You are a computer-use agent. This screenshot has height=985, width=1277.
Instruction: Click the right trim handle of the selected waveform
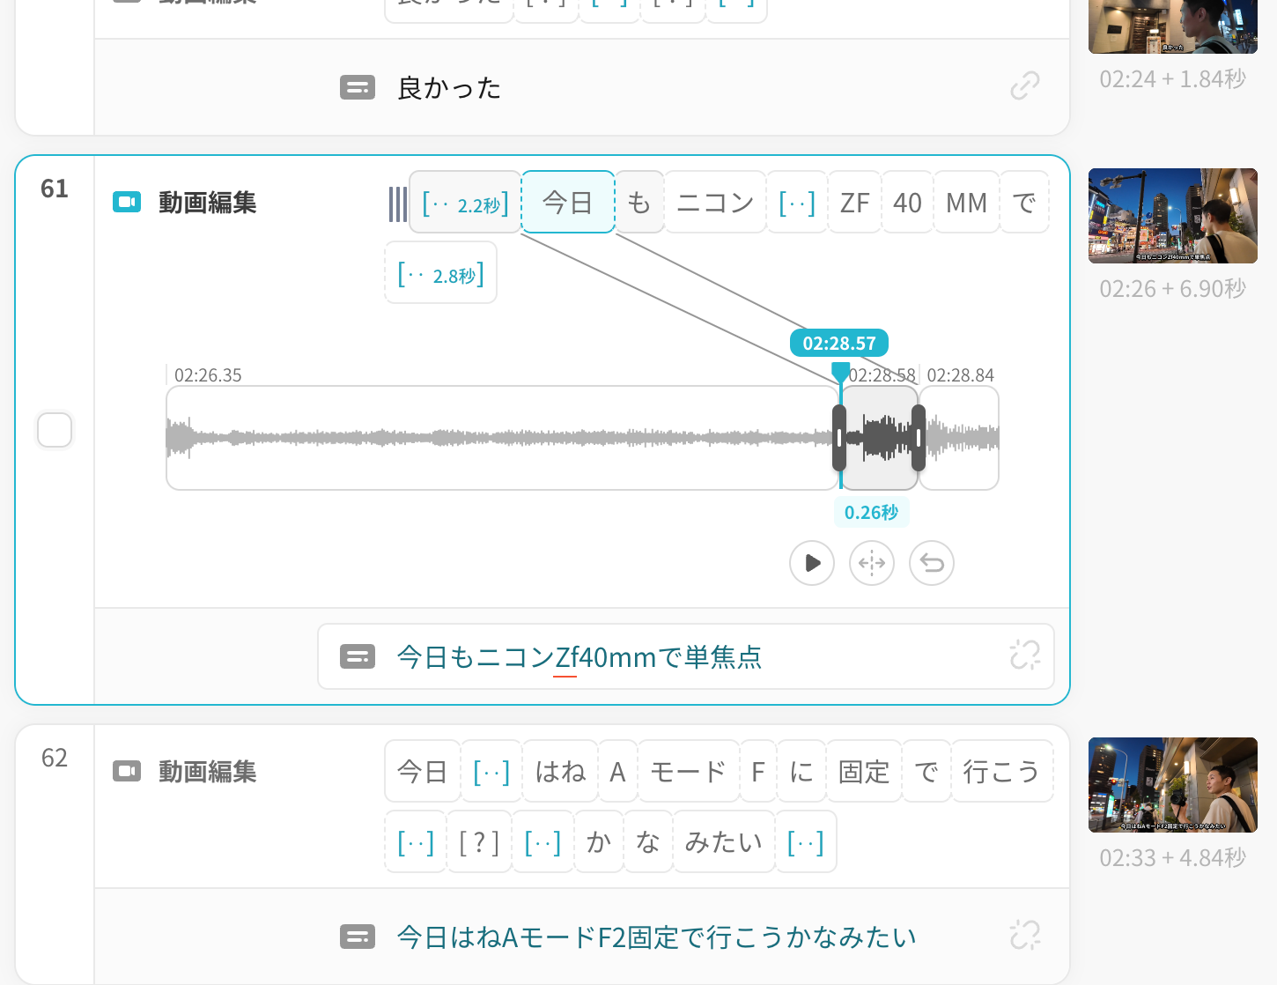click(x=919, y=438)
